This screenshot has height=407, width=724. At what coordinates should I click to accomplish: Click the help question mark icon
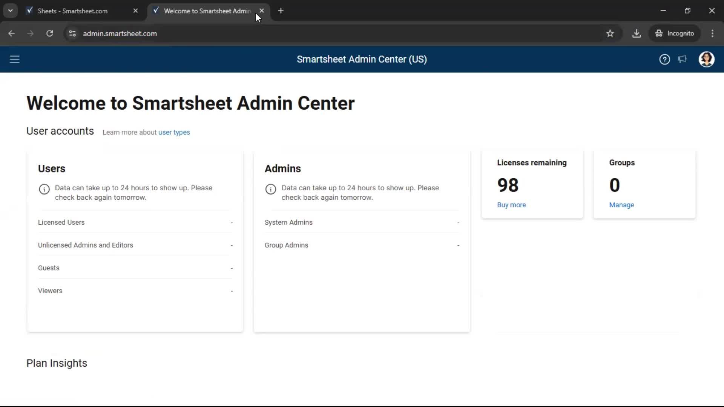(664, 60)
